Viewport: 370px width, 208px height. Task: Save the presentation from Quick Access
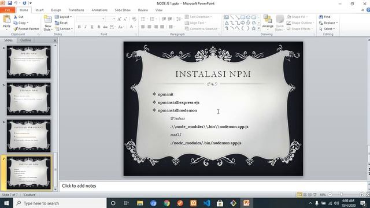[10, 3]
